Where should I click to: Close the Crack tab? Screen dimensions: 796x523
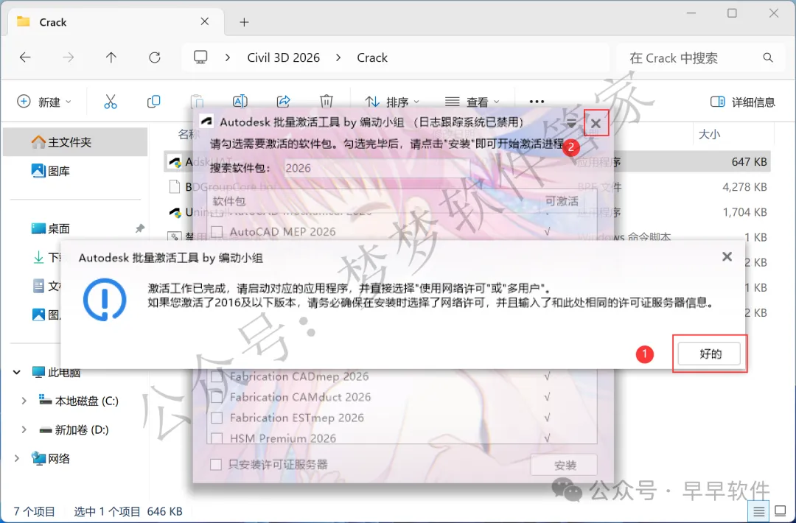point(205,22)
